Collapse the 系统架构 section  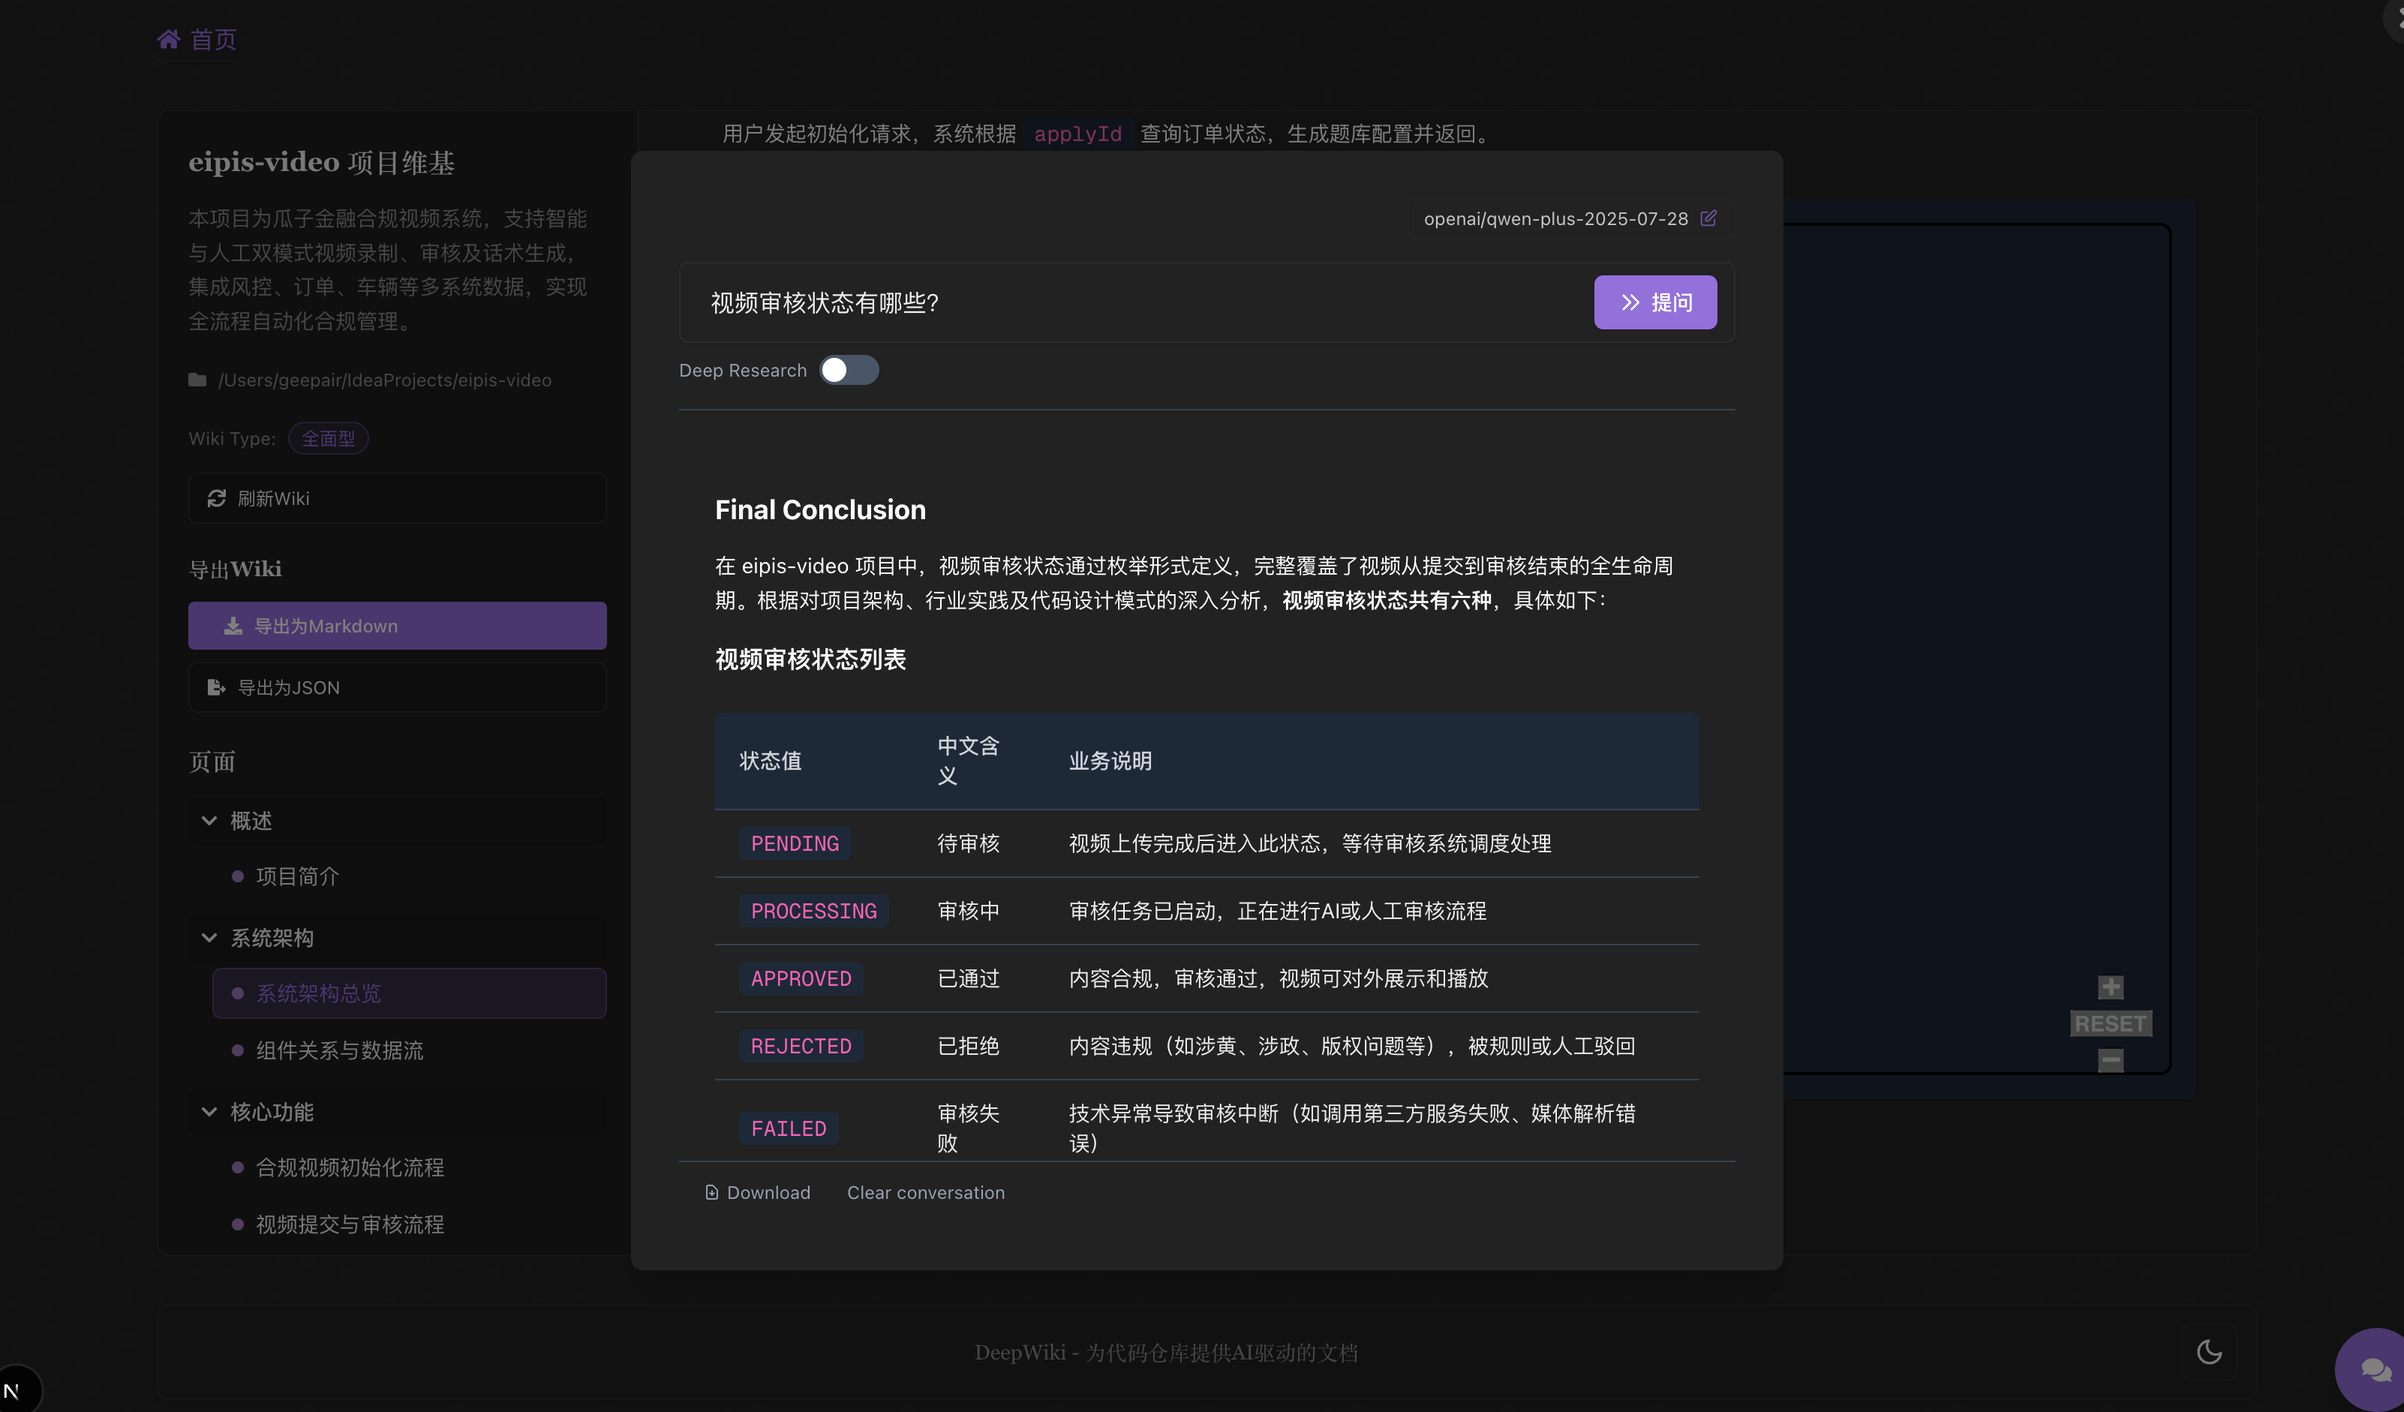click(x=209, y=937)
